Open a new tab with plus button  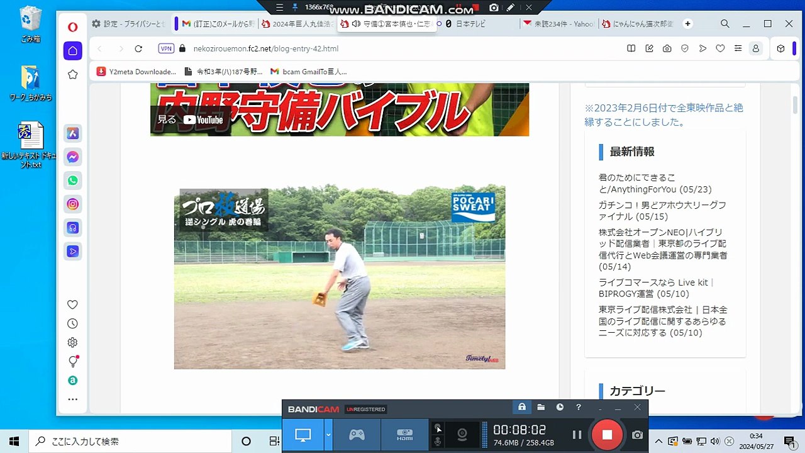pos(687,24)
